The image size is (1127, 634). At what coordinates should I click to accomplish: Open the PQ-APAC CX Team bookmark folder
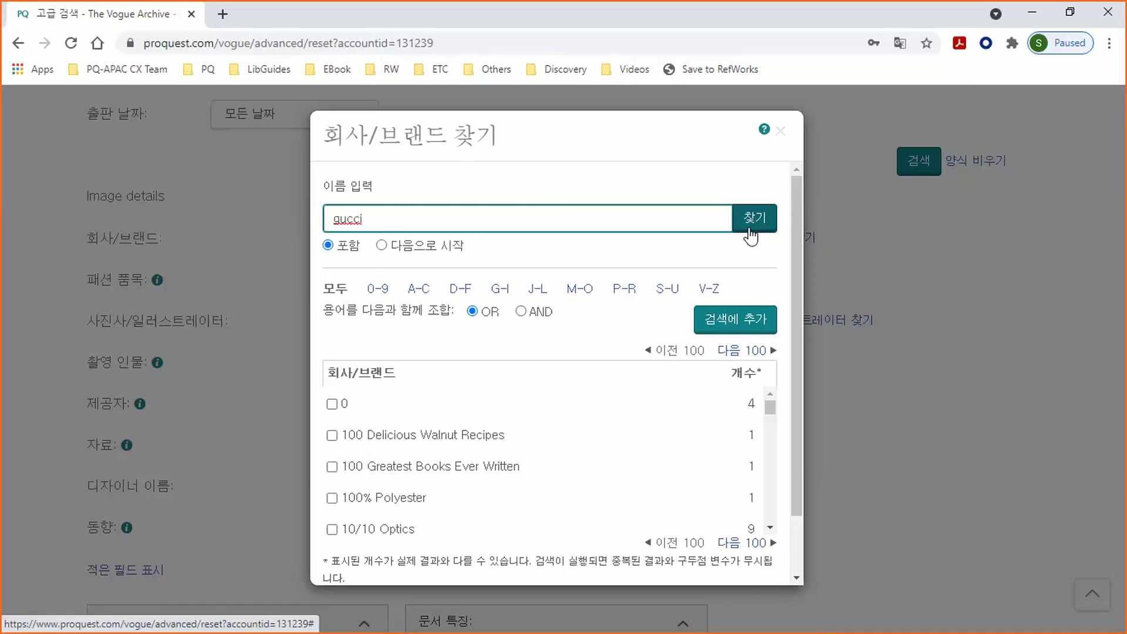[118, 69]
